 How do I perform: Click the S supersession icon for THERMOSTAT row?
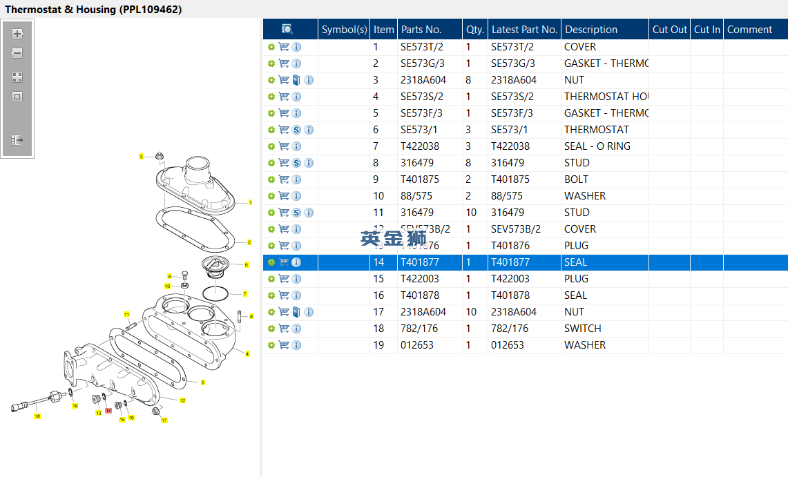[x=296, y=130]
